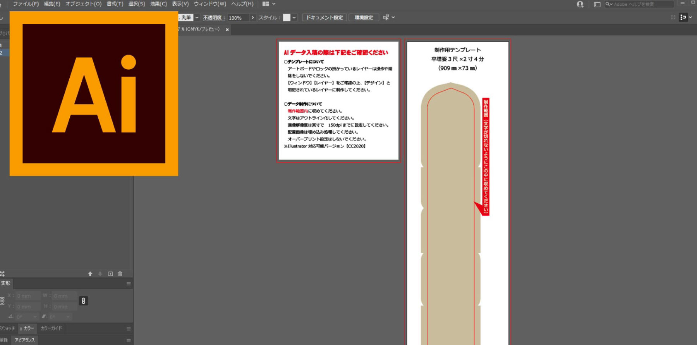
Task: Click the arrange documents grid icon
Action: coord(266,4)
